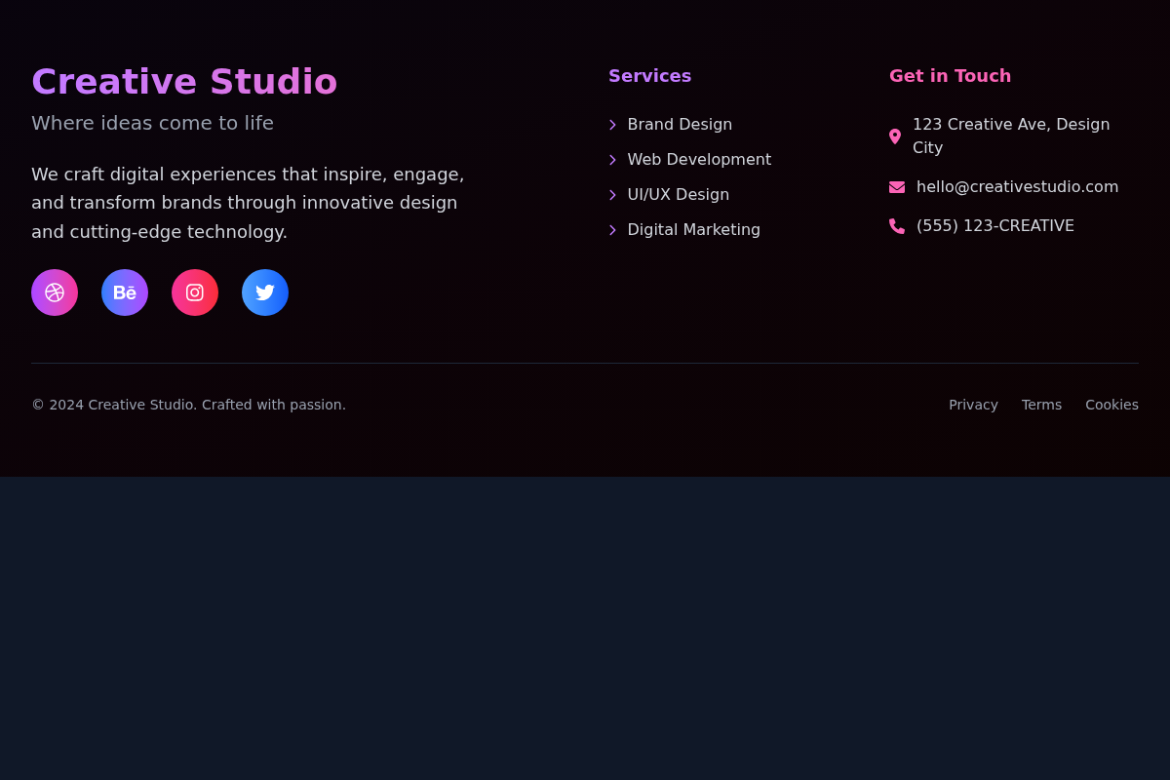
Task: Open the Privacy footer link
Action: tap(973, 405)
